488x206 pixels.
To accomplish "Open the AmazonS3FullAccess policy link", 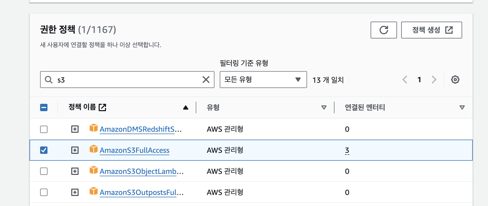I will coord(135,150).
